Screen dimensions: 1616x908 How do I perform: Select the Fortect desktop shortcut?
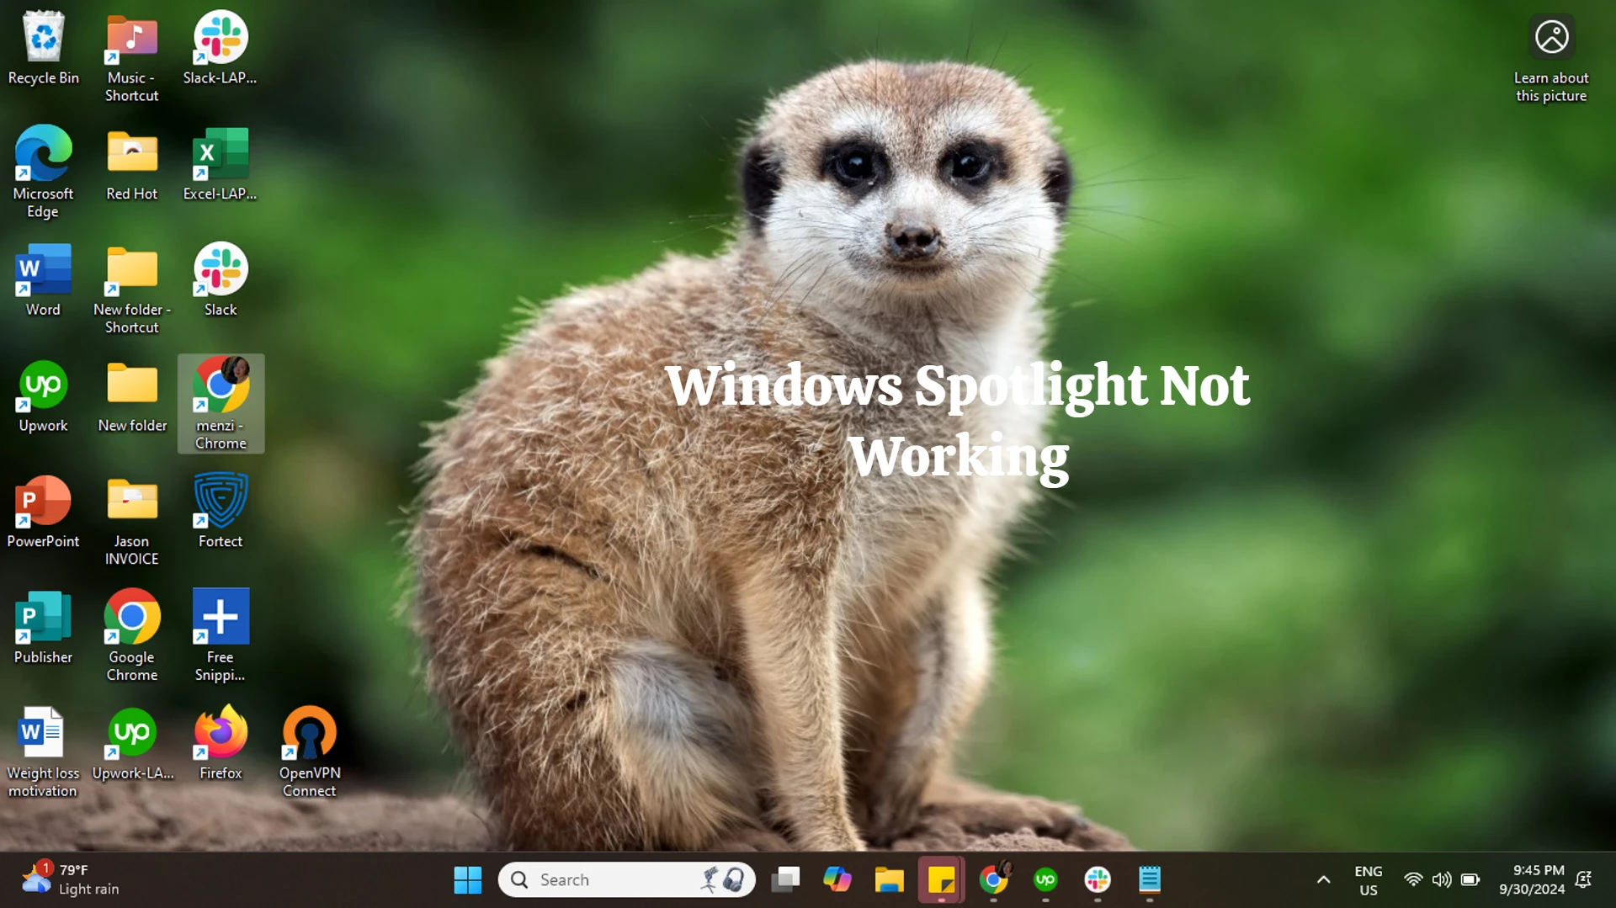click(x=221, y=511)
